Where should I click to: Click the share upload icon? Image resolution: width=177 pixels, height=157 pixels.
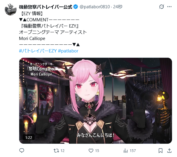point(169,150)
